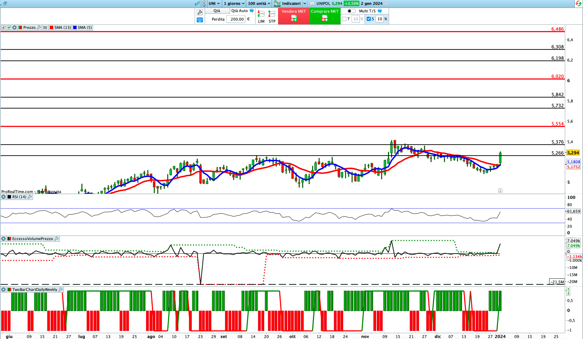
Task: Uncheck the S stop checkbox
Action: pyautogui.click(x=369, y=19)
